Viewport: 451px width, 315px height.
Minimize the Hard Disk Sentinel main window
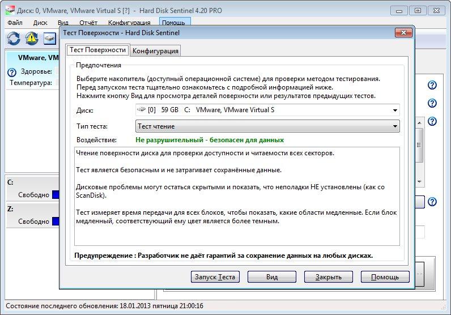pyautogui.click(x=399, y=11)
